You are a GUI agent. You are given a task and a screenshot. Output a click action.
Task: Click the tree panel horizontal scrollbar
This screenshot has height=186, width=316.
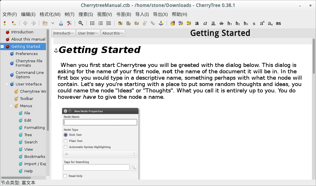(16, 178)
